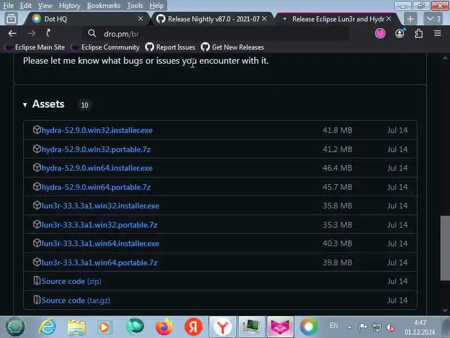450x338 pixels.
Task: Open the pink browser taskbar window
Action: (x=280, y=327)
